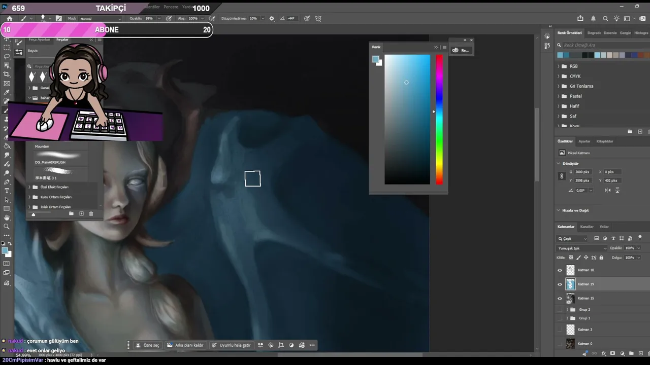Create new adjustment layer icon

622,353
